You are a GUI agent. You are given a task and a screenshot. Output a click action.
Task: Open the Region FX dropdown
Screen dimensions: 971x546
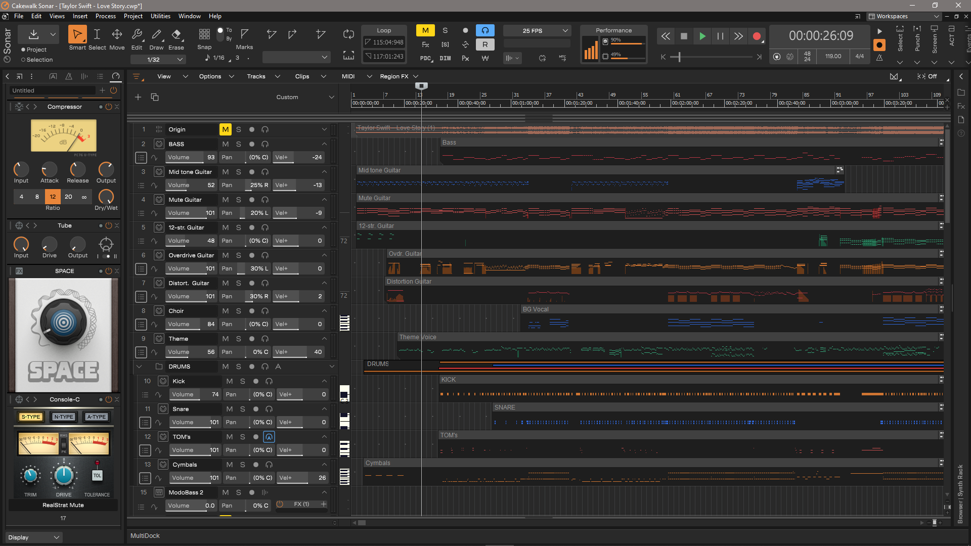399,76
